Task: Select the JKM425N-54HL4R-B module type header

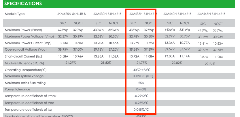Action: coord(71,14)
